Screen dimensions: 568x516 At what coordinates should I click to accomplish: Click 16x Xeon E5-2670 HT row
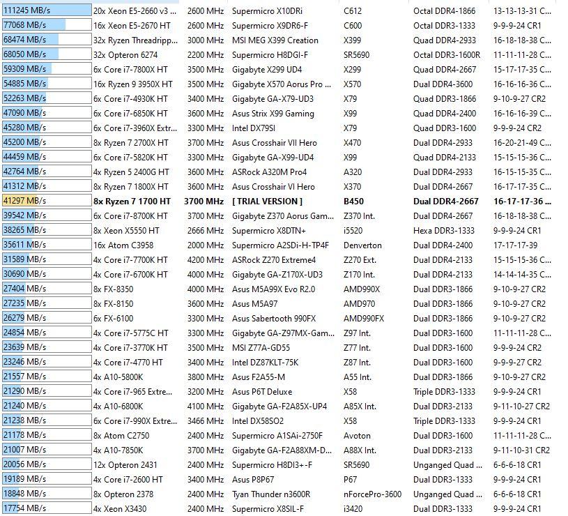277,25
